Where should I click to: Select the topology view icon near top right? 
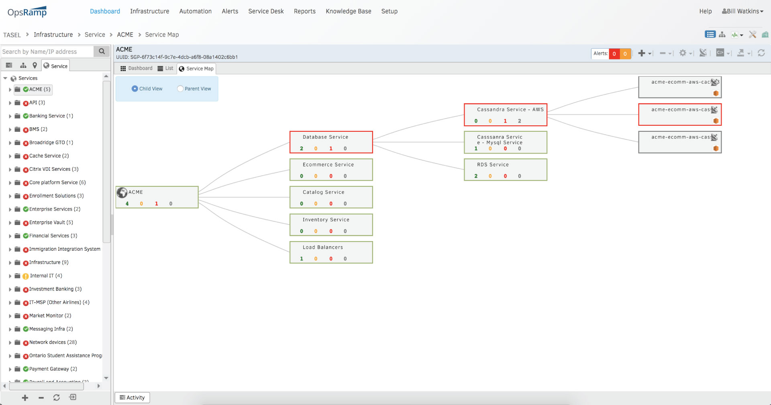click(x=722, y=35)
